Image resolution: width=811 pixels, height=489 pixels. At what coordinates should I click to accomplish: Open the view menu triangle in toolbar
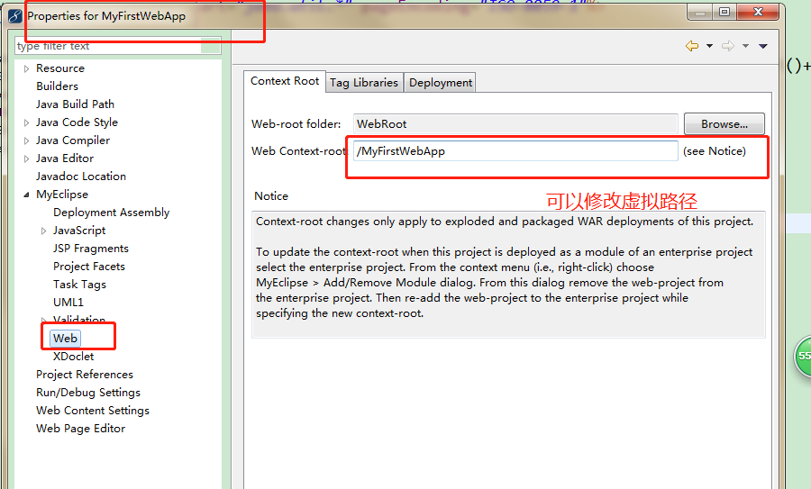(763, 46)
